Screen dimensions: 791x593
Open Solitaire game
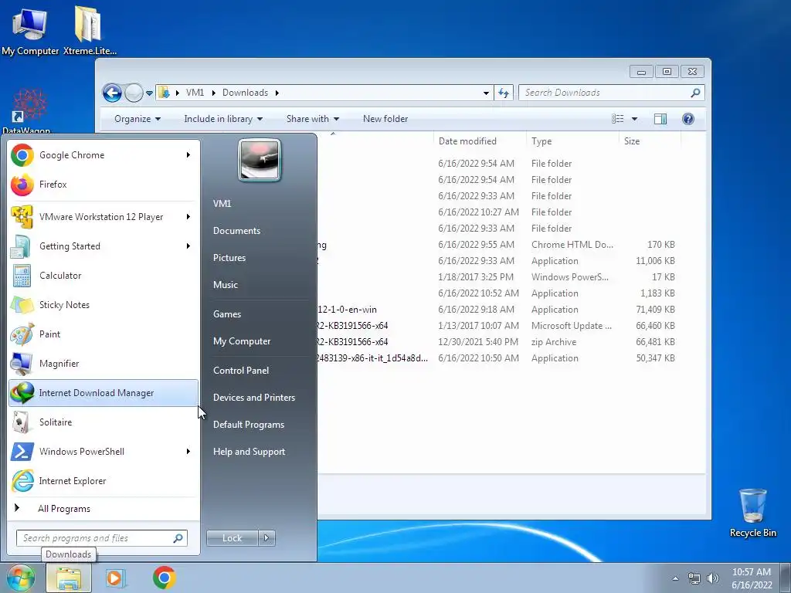104,422
